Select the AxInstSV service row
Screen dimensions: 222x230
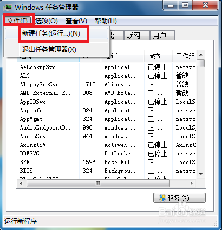pyautogui.click(x=107, y=145)
